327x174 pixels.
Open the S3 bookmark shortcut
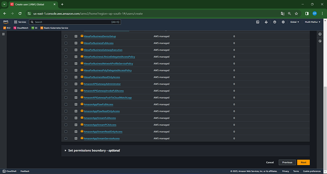coord(34,28)
